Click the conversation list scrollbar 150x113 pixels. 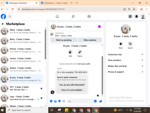pos(45,44)
